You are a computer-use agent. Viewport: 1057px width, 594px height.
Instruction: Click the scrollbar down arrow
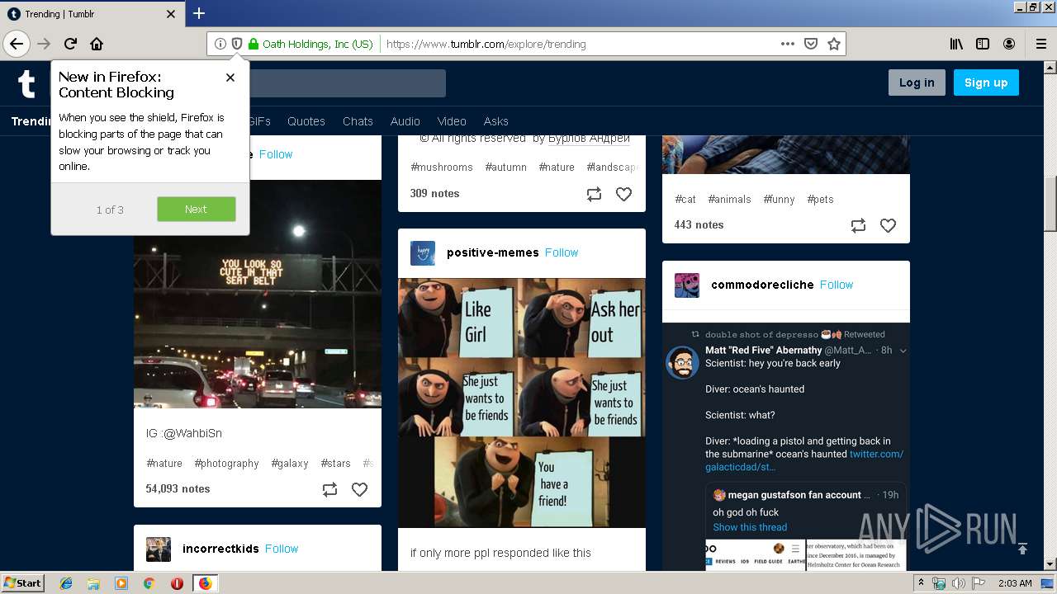[1050, 564]
